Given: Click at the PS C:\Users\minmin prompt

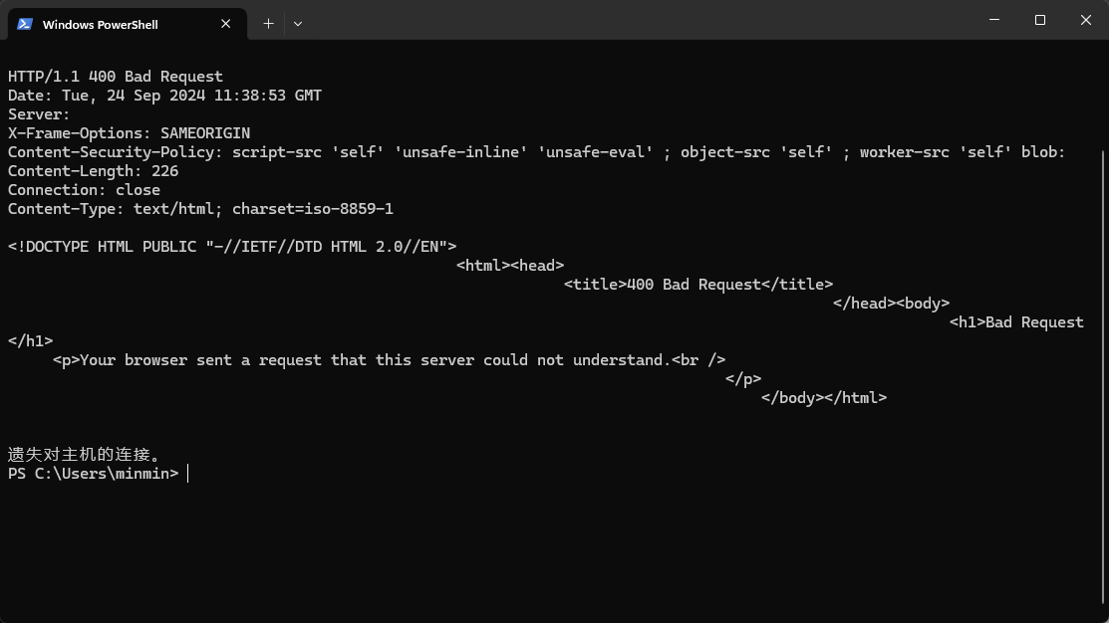Looking at the screenshot, I should tap(94, 474).
